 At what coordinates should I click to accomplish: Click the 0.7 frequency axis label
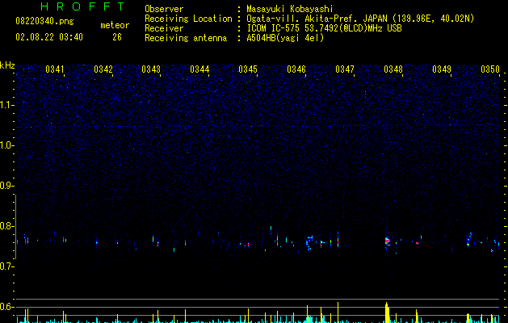[7, 266]
